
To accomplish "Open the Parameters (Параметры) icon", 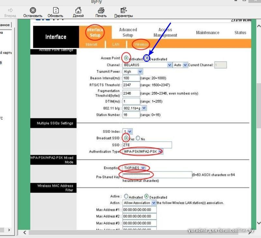I will tap(124, 10).
